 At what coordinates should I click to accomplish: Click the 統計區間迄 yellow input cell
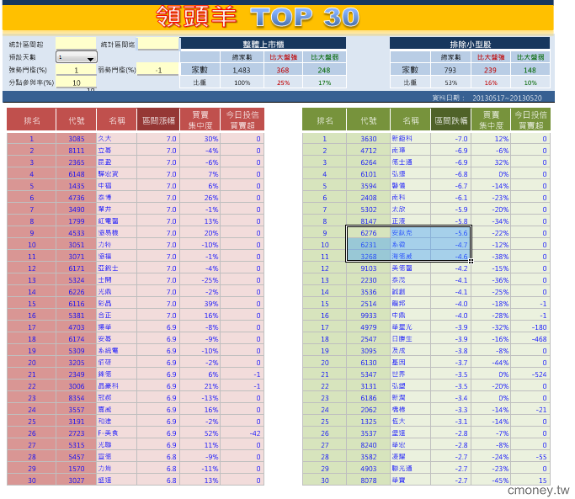coord(158,44)
